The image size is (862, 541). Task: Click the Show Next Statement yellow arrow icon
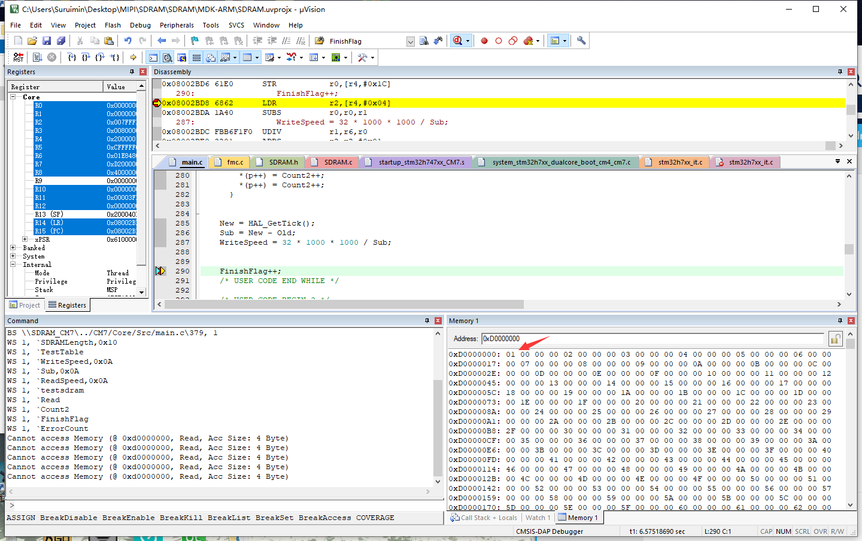133,57
